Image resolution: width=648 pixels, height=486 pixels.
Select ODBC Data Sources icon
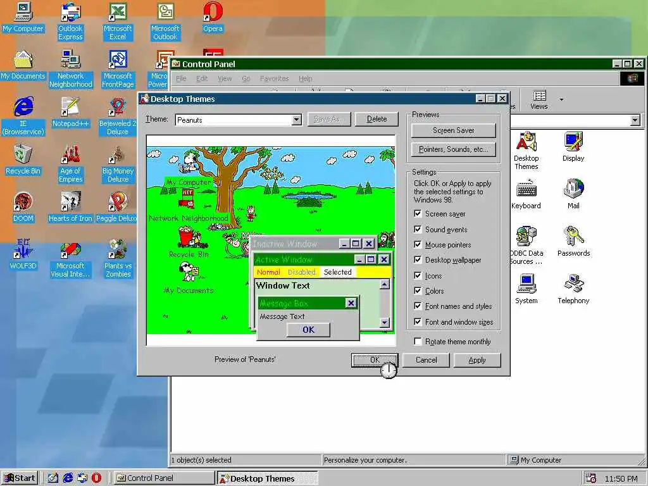click(x=526, y=246)
